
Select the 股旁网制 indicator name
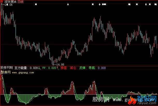click(7, 68)
